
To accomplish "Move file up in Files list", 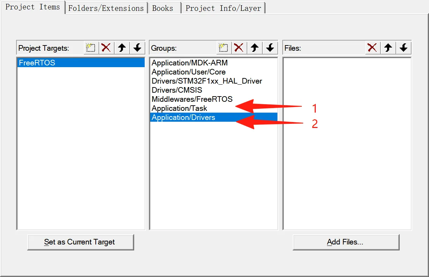I will pos(388,48).
